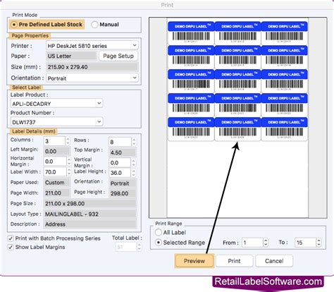Click the Print button

click(234, 261)
